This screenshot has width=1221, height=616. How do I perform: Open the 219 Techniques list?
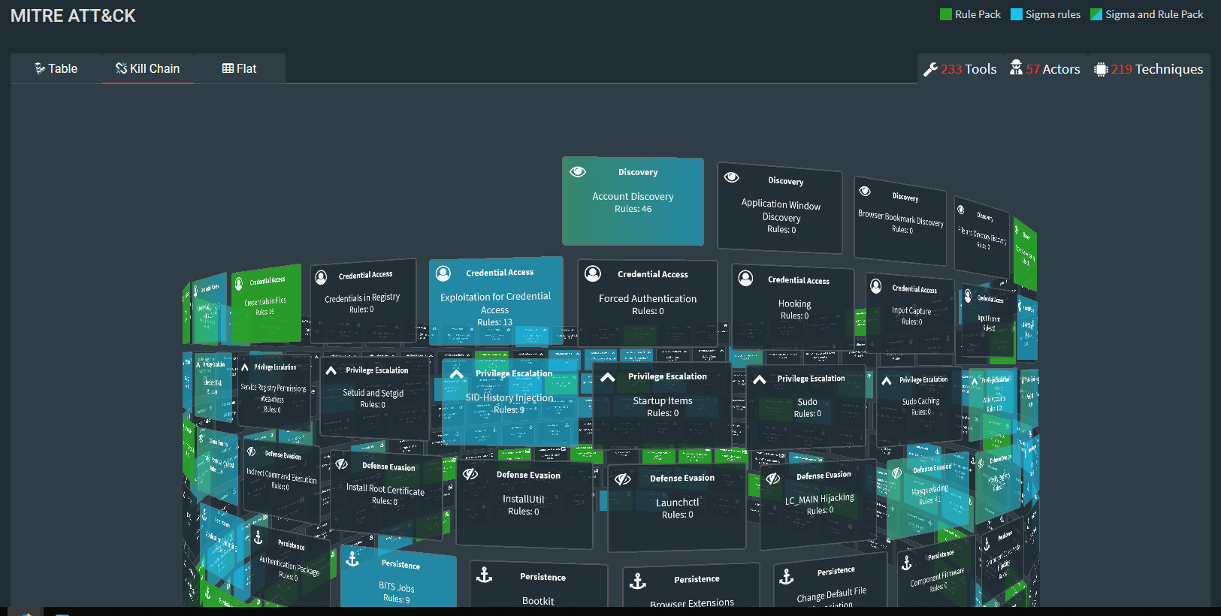pyautogui.click(x=1157, y=69)
